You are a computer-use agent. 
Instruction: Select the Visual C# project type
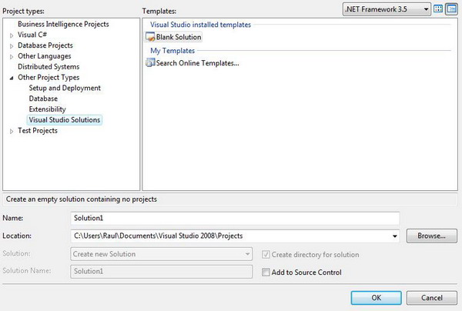(x=32, y=35)
